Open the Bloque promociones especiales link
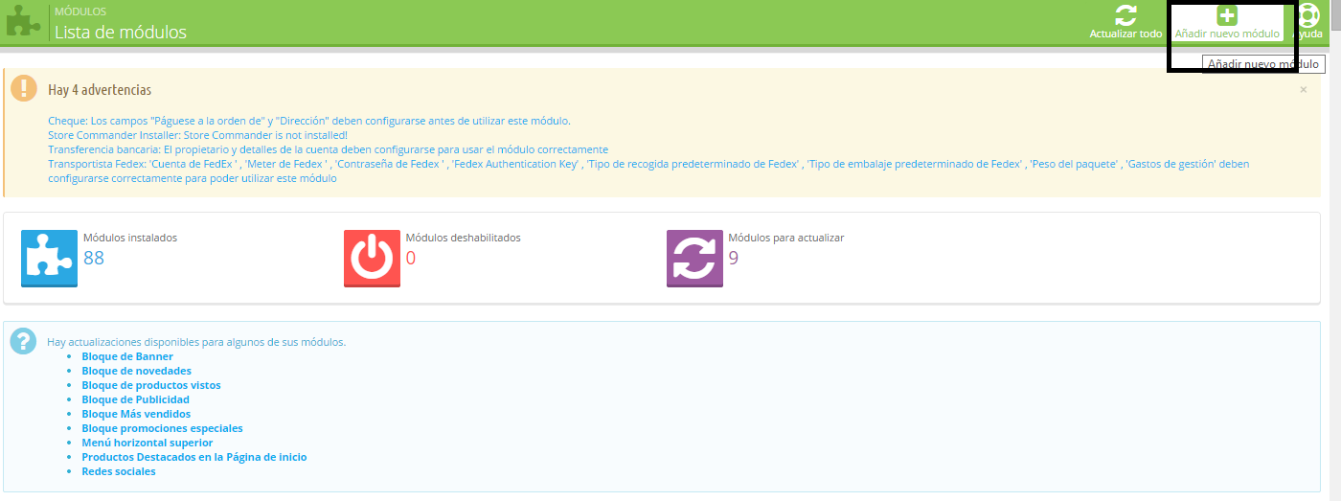The width and height of the screenshot is (1341, 501). click(x=162, y=428)
